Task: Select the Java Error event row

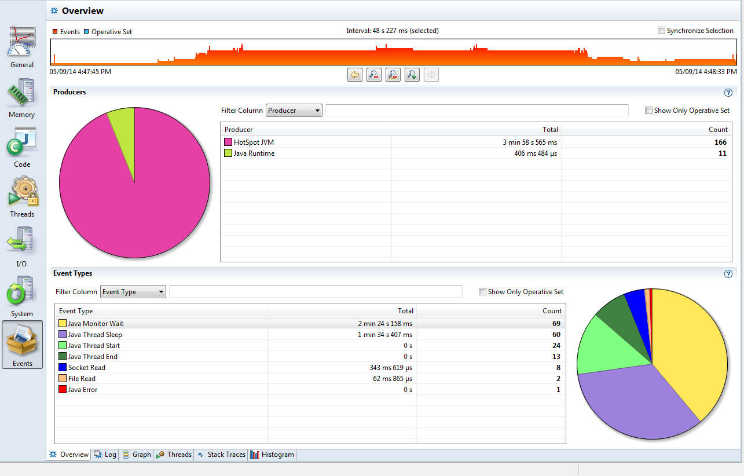Action: [310, 390]
